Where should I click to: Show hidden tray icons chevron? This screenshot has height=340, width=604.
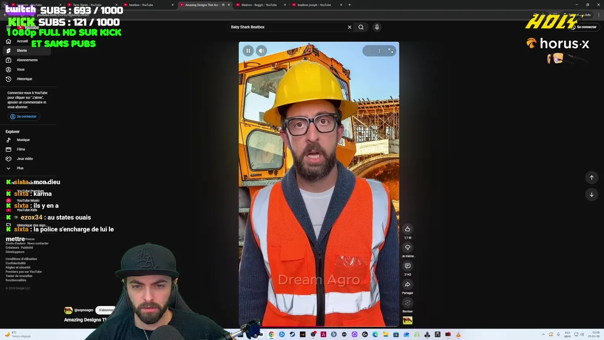[x=543, y=334]
